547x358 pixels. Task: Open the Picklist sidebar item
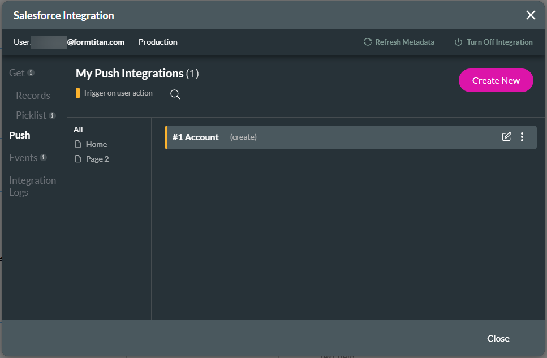pyautogui.click(x=31, y=115)
